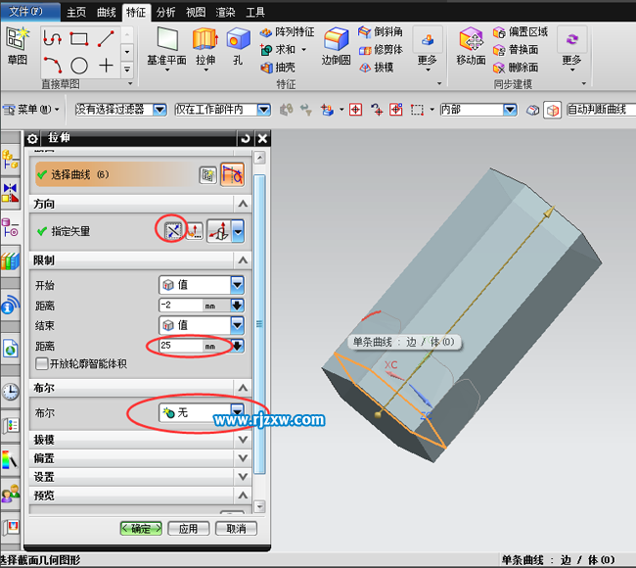Click the 确定 button
Viewport: 636px width, 568px height.
coord(141,529)
